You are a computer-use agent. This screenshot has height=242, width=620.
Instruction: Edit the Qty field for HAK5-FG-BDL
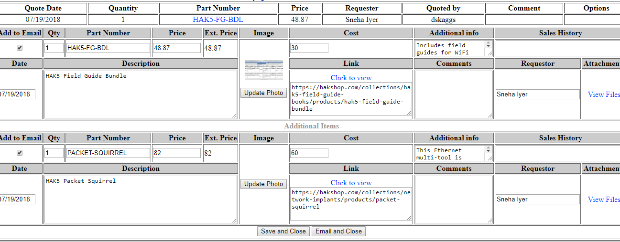click(54, 48)
